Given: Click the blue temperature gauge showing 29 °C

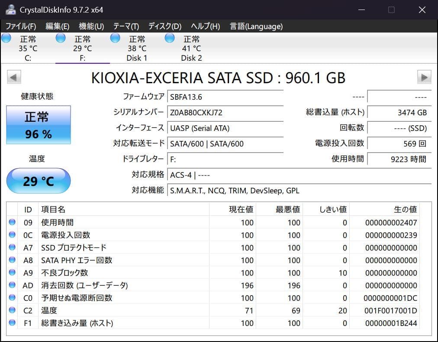Looking at the screenshot, I should (x=38, y=180).
